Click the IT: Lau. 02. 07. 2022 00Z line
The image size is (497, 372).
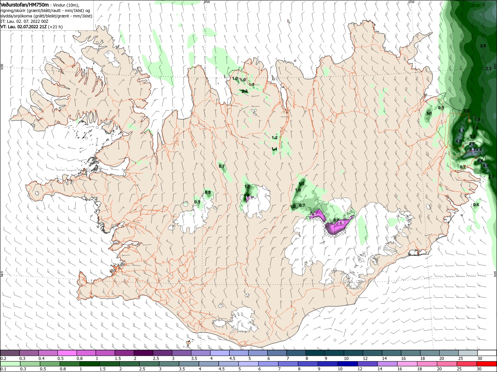(x=24, y=21)
